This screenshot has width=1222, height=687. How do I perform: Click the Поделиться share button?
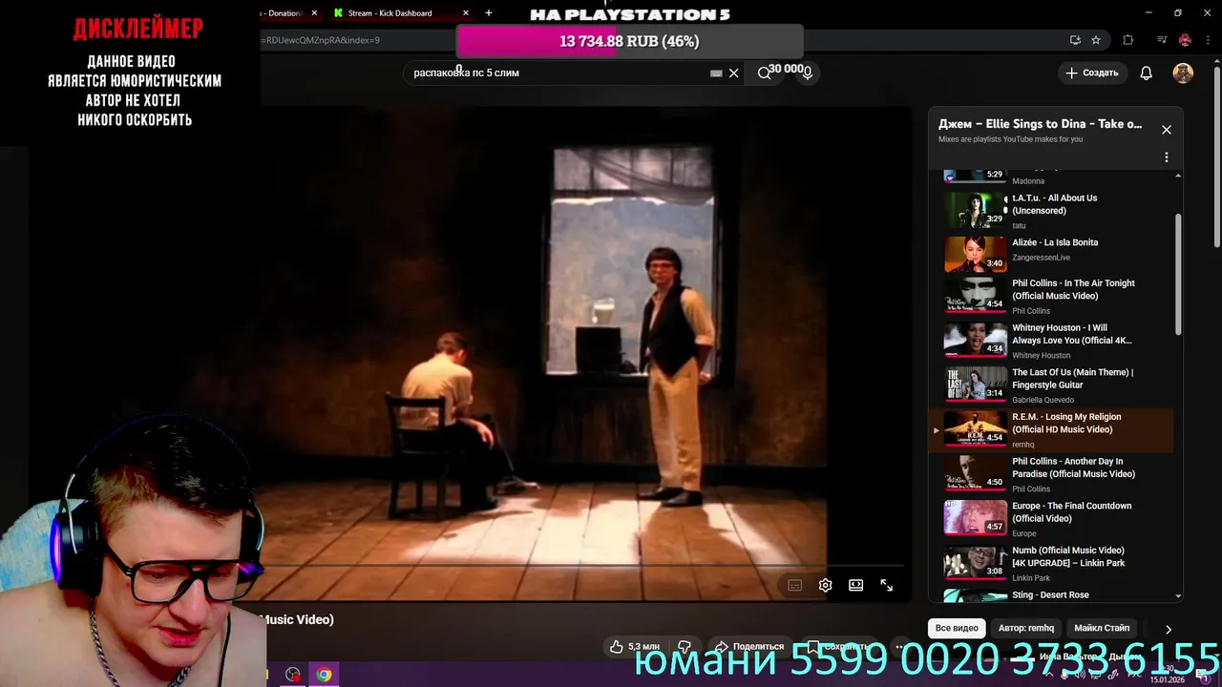point(749,646)
